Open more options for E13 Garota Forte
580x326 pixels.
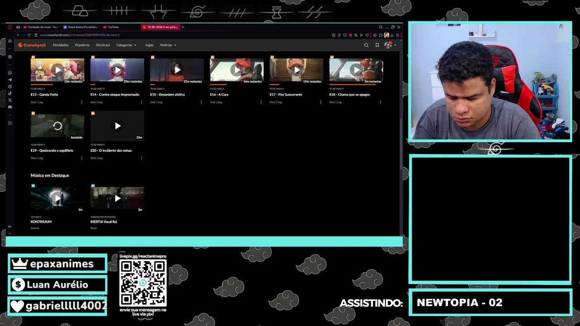point(82,102)
